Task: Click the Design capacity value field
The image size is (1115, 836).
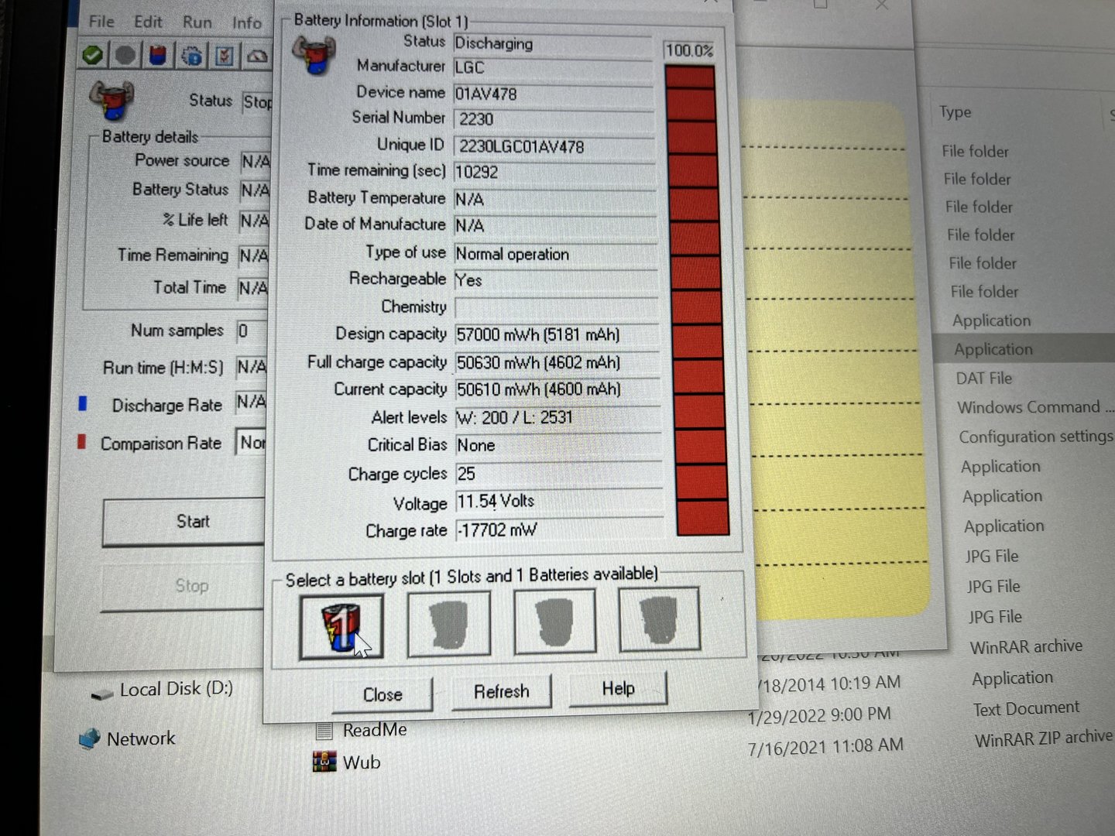Action: coord(554,334)
